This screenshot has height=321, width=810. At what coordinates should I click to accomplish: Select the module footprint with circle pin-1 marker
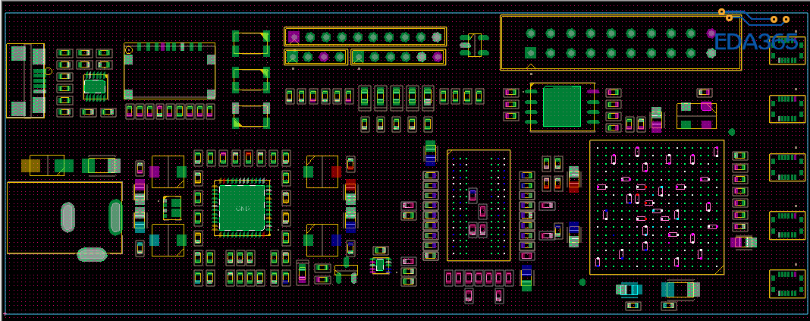[169, 71]
